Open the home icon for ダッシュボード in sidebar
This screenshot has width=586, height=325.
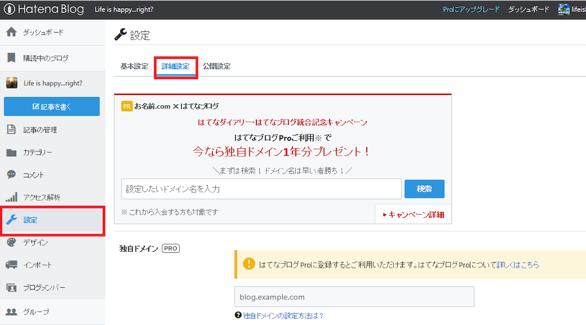pyautogui.click(x=11, y=32)
